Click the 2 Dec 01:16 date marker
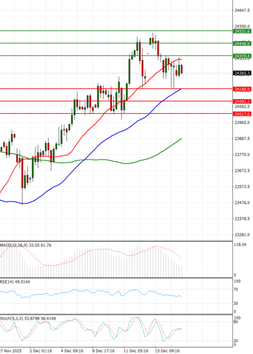The height and width of the screenshot is (354, 253). 41,350
